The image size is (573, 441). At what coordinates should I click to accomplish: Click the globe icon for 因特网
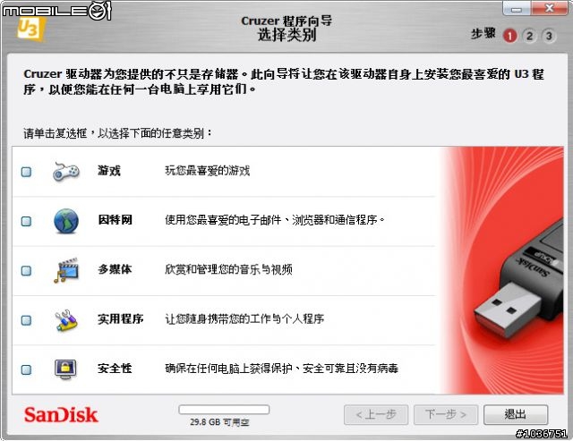point(66,221)
